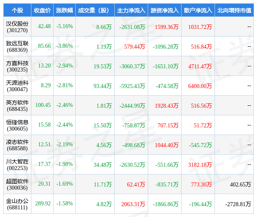
Task: Click retail inflow 1031.72万
Action: 200,27
